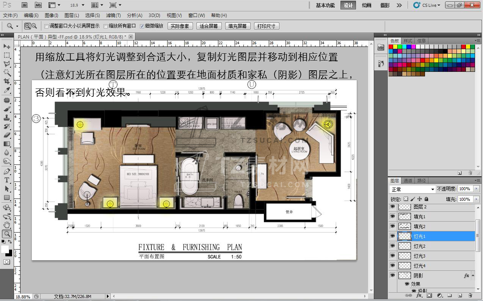Screen dimensions: 483x301
Task: Open the 滤镜(T) menu
Action: (113, 16)
